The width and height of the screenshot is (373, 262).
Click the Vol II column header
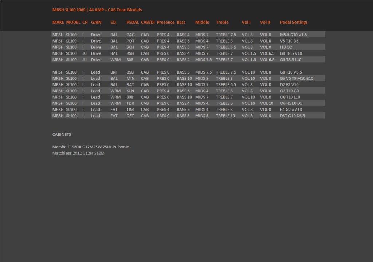(x=265, y=22)
